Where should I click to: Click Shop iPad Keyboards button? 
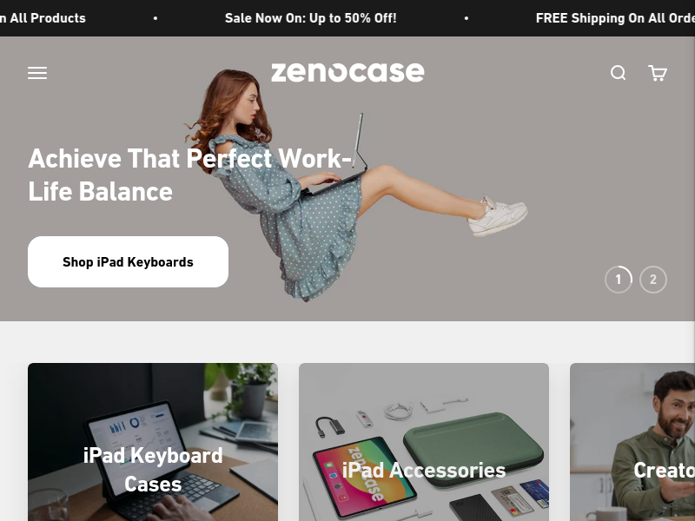click(128, 262)
